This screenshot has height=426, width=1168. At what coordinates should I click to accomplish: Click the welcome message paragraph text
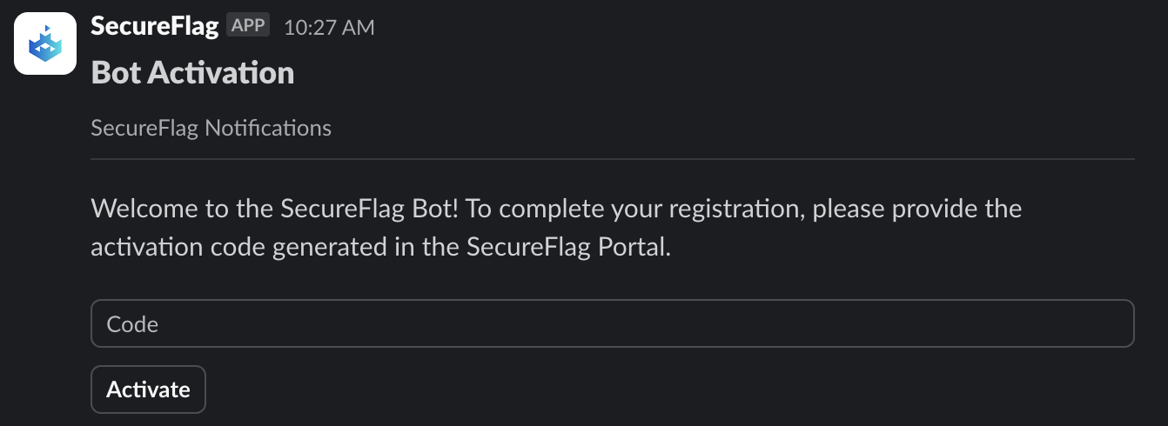coord(556,228)
